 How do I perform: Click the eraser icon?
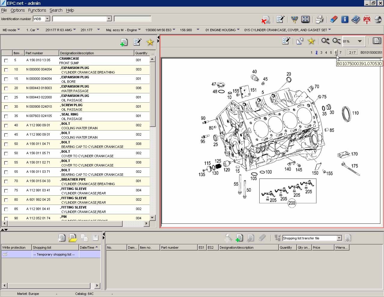(x=334, y=19)
